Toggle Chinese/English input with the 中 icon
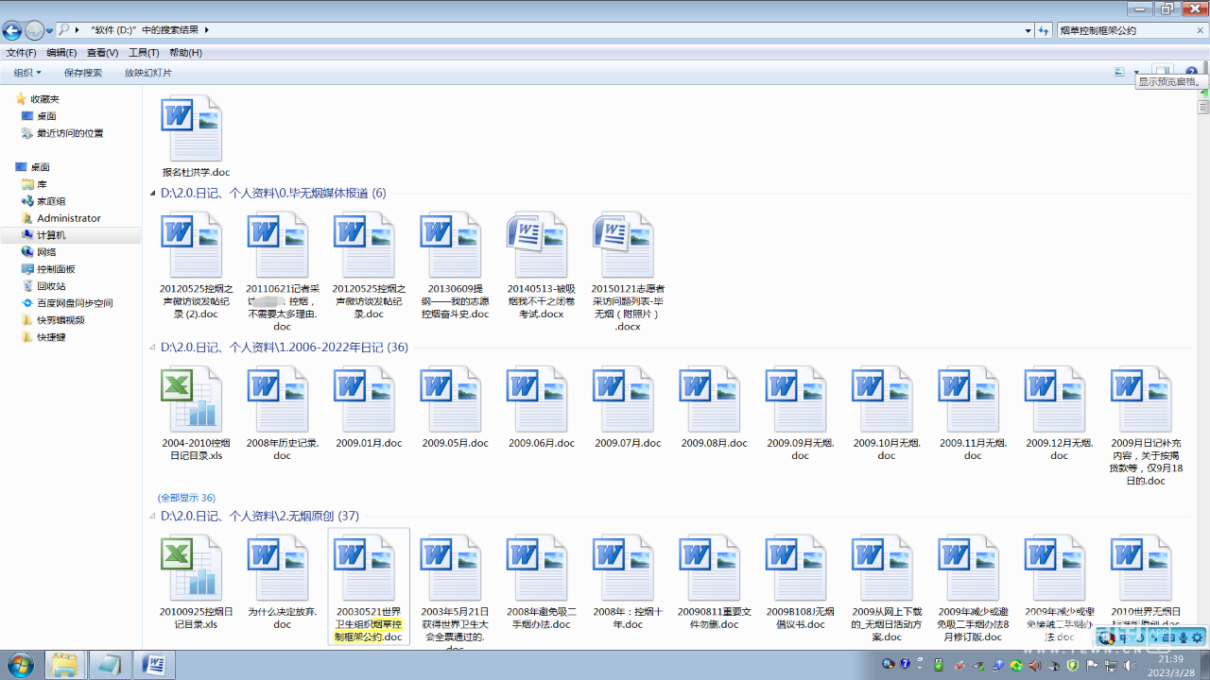The width and height of the screenshot is (1210, 680). [1124, 637]
